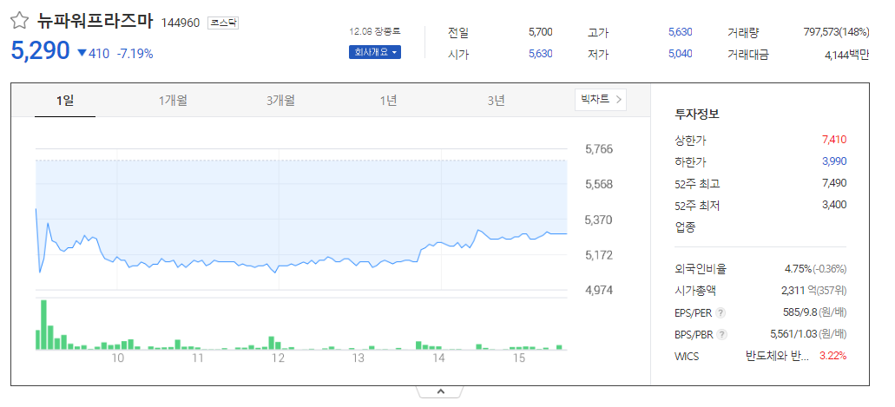Click the 14 hour marker on chart axis
Image resolution: width=895 pixels, height=407 pixels.
pyautogui.click(x=438, y=359)
